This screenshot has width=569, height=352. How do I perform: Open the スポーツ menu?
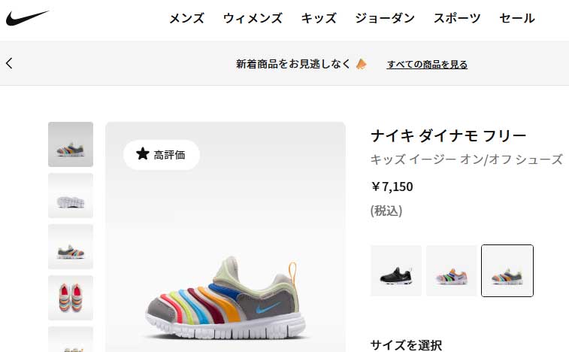[x=457, y=18]
